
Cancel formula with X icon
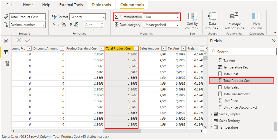[x=19, y=40]
